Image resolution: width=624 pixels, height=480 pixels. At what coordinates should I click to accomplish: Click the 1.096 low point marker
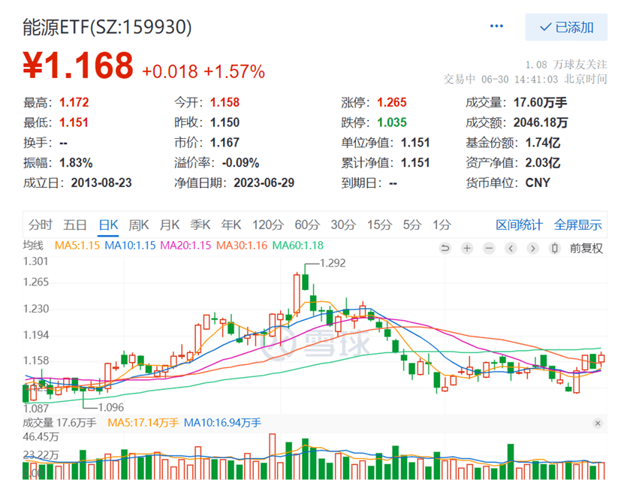click(x=110, y=407)
